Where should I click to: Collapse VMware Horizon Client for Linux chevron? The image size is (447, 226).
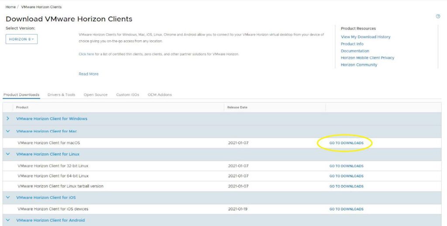[x=8, y=154]
